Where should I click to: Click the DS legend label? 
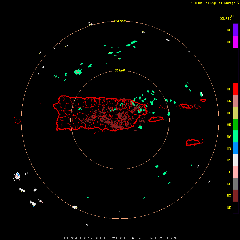coord(229,160)
